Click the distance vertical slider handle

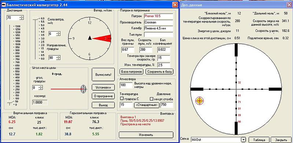coord(10,102)
